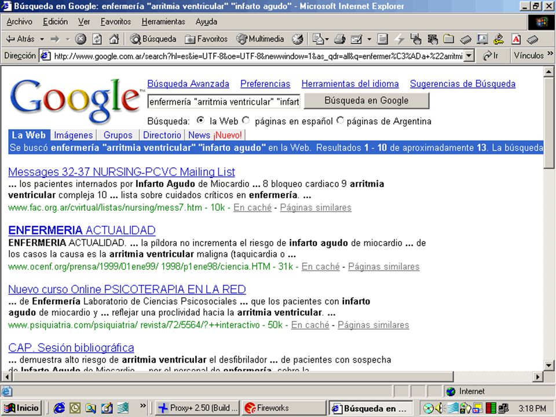Click the monitor screen toolbar icon
The height and width of the screenshot is (417, 556).
(x=482, y=39)
